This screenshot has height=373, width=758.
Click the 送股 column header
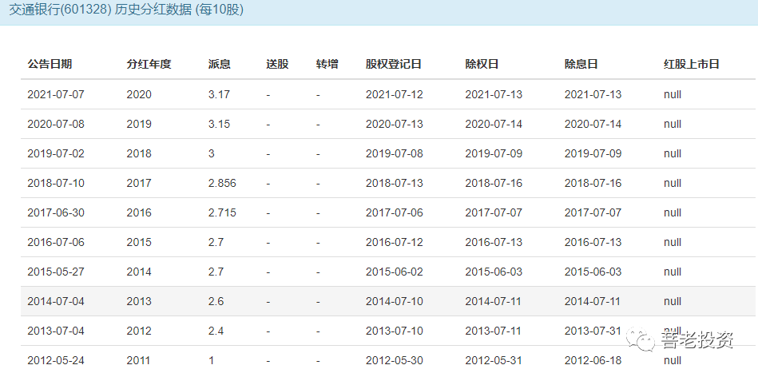point(277,64)
